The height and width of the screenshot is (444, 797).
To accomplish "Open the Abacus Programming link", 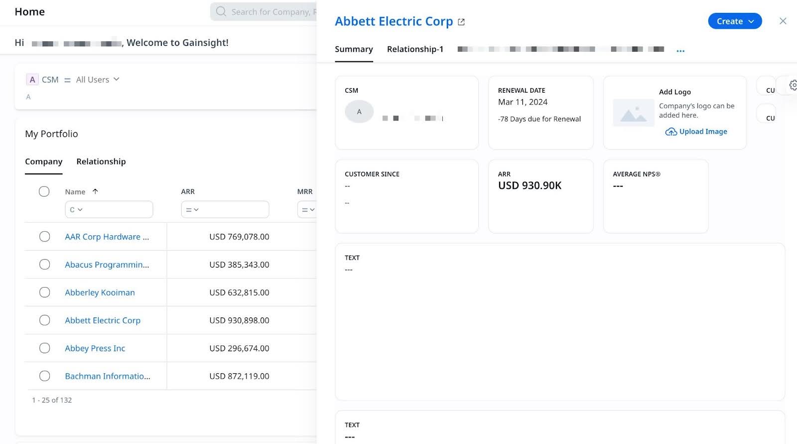I will 107,265.
